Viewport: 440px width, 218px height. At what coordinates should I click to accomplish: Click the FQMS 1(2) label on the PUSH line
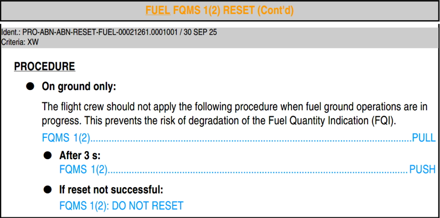click(x=83, y=169)
